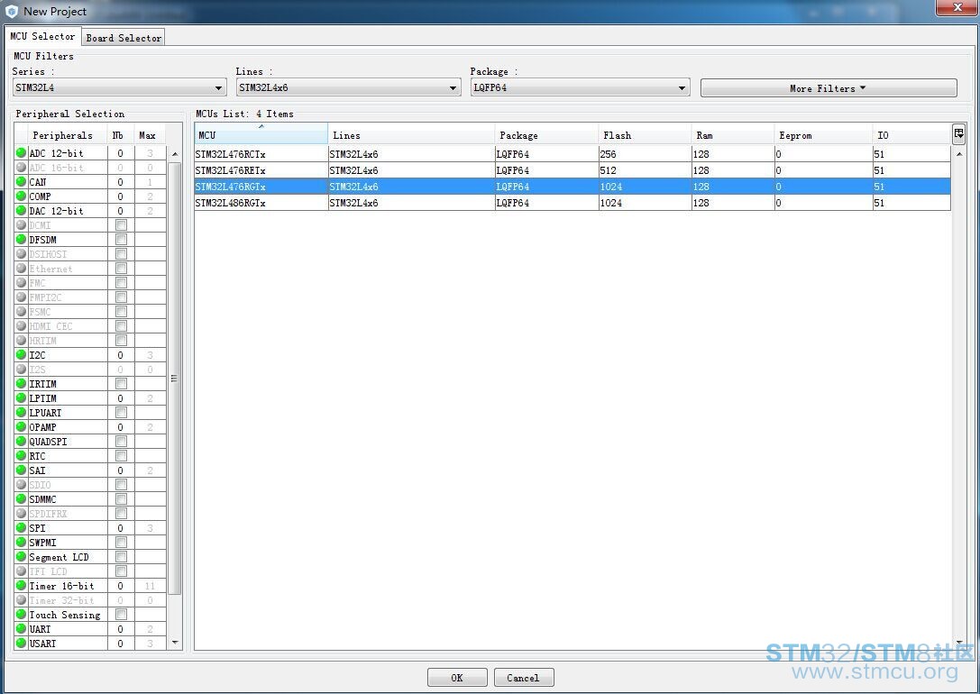Open the Package dropdown showing LQFP64
Screen dimensions: 980x694
point(580,87)
